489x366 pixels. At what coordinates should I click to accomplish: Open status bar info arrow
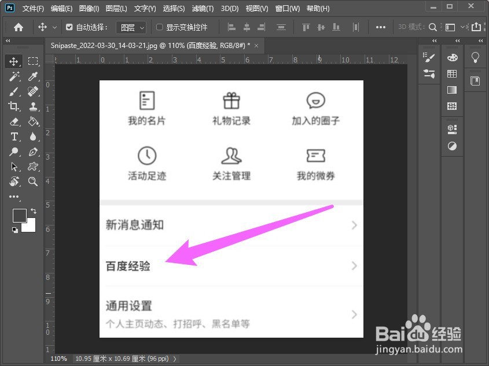pos(175,359)
